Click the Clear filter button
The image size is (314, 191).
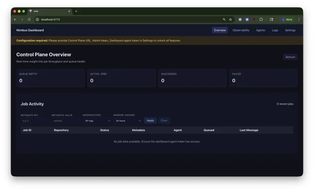click(x=164, y=120)
